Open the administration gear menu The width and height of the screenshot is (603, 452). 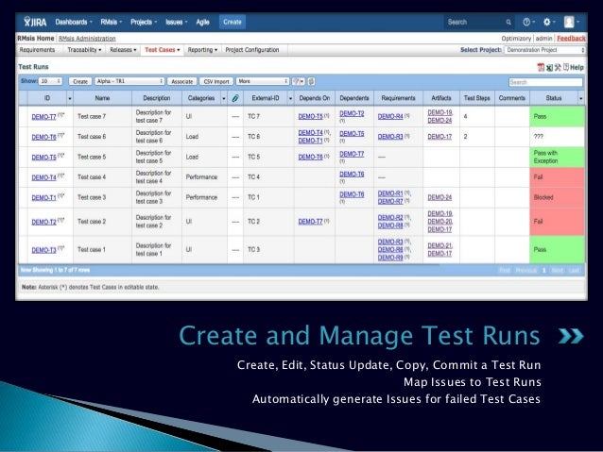(547, 23)
